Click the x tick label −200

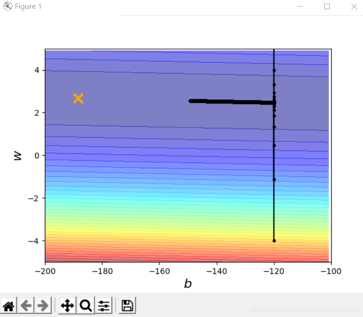click(x=45, y=271)
